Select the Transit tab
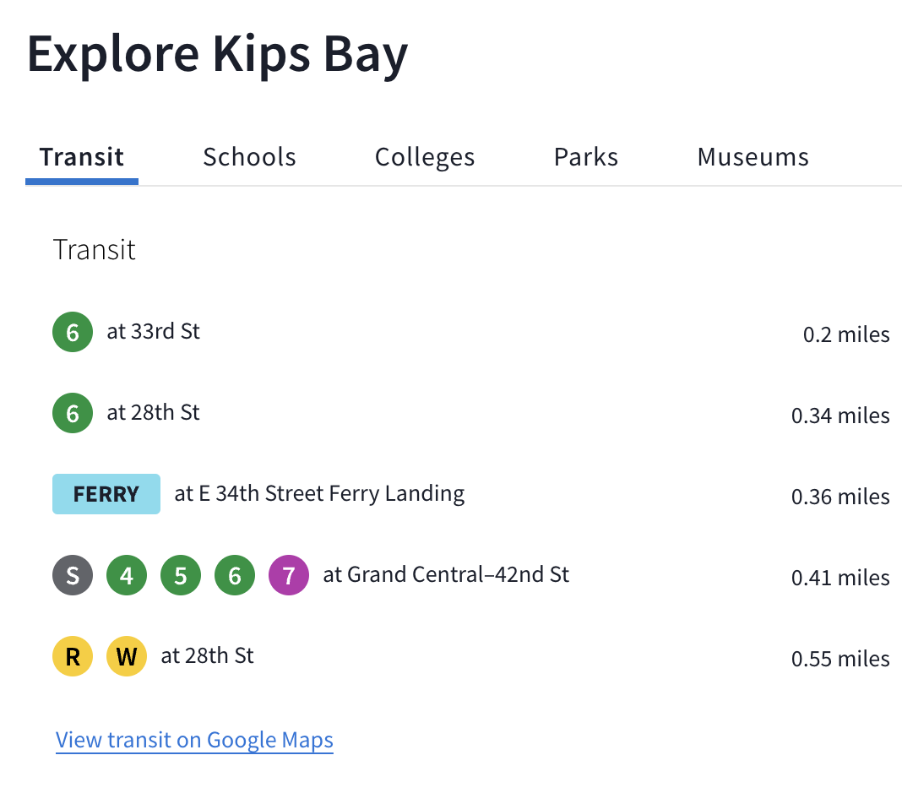Image resolution: width=902 pixels, height=804 pixels. 82,157
